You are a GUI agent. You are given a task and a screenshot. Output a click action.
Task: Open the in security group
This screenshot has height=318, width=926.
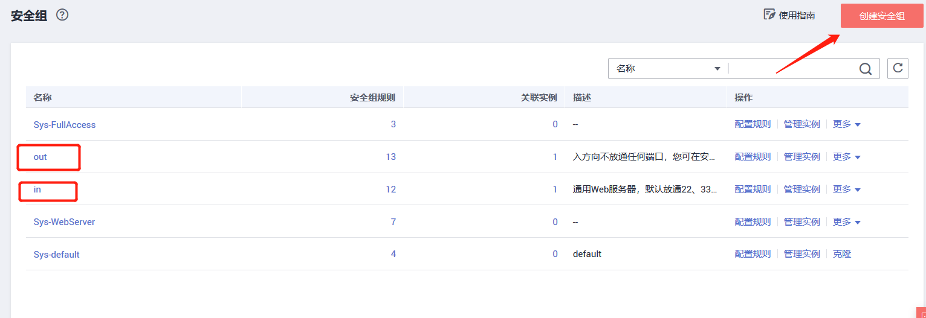click(37, 189)
